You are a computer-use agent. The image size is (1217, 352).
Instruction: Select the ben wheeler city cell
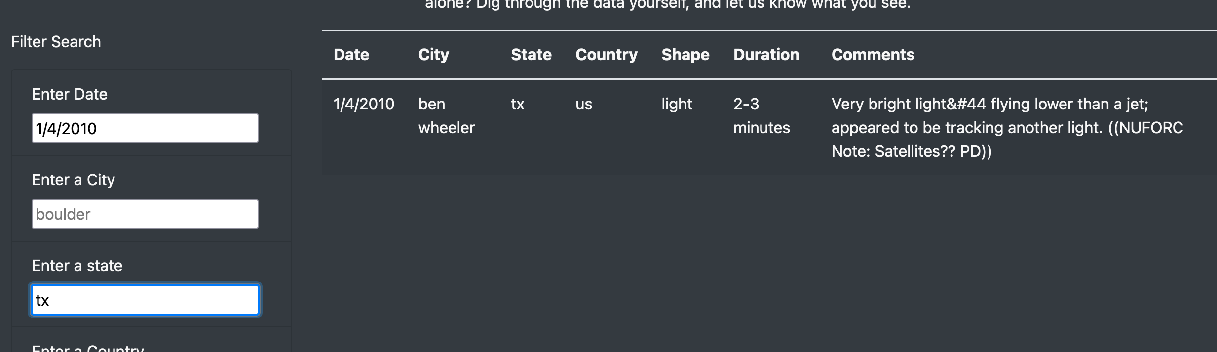pos(446,115)
